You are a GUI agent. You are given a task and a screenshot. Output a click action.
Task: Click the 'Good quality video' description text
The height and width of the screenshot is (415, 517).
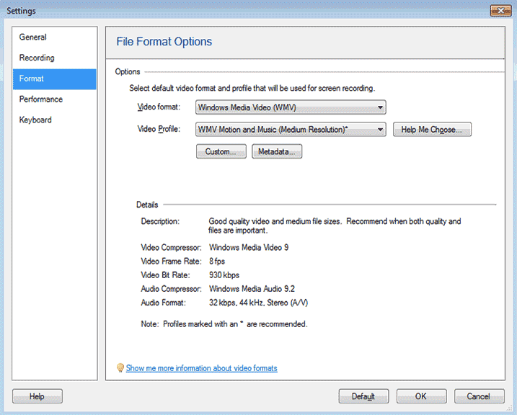coord(335,226)
